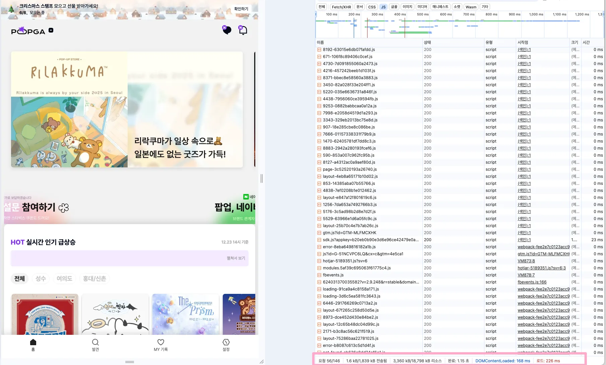
Task: Click the script icon next to hotjar-5189351.js
Action: (319, 261)
